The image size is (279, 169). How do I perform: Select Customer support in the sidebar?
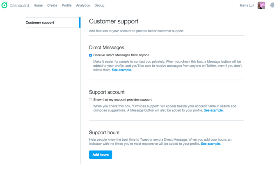click(x=40, y=22)
